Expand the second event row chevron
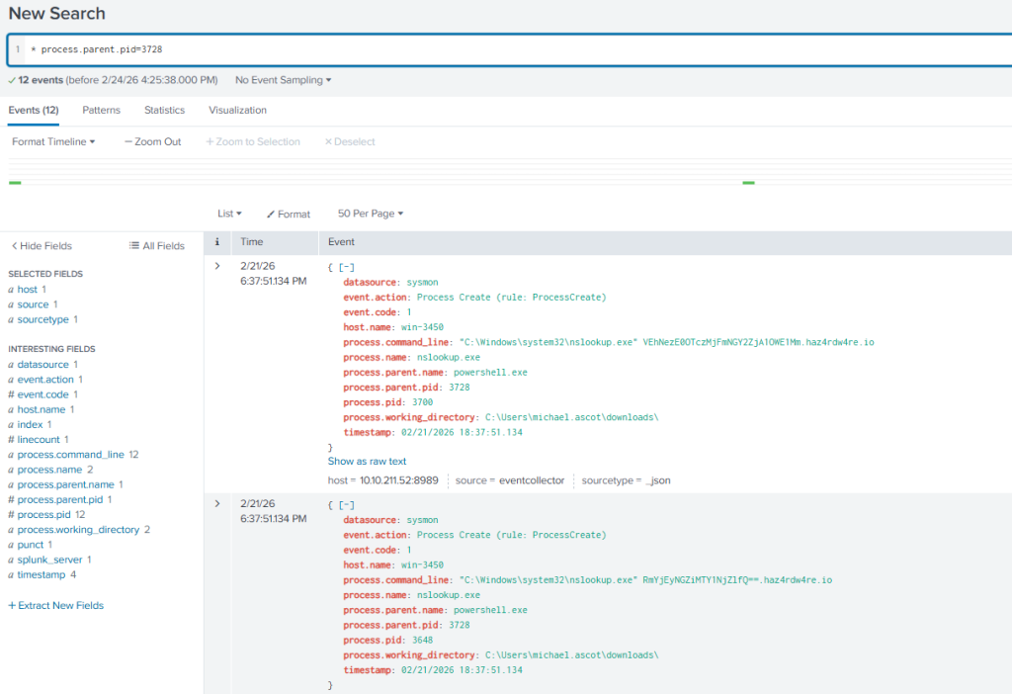Screen dimensions: 1012x694 coord(217,503)
